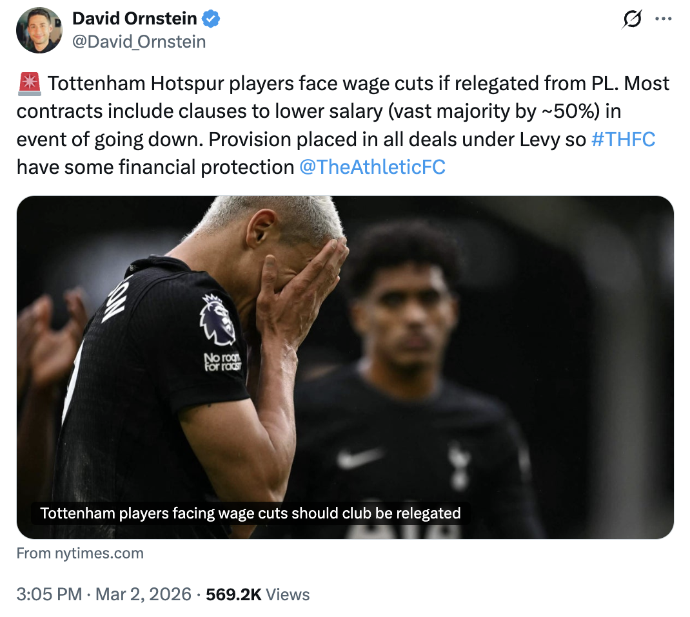Click the 'From nytimes.com' source link

80,553
